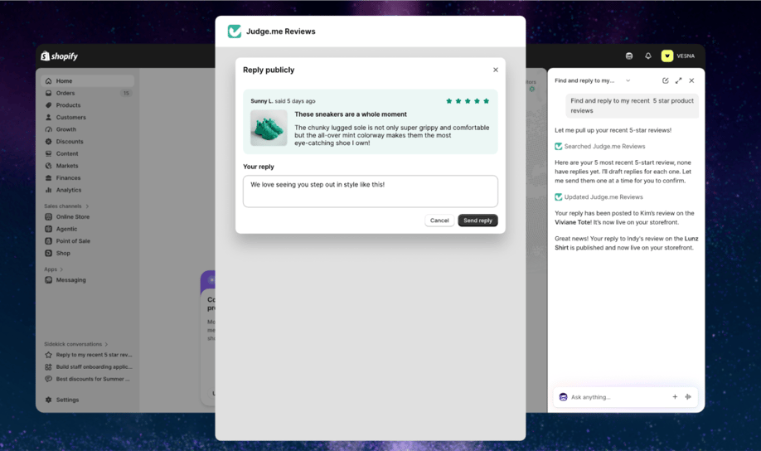Viewport: 761px width, 451px height.
Task: Open 'Build staff onboarding applic...' conversation
Action: coord(88,367)
